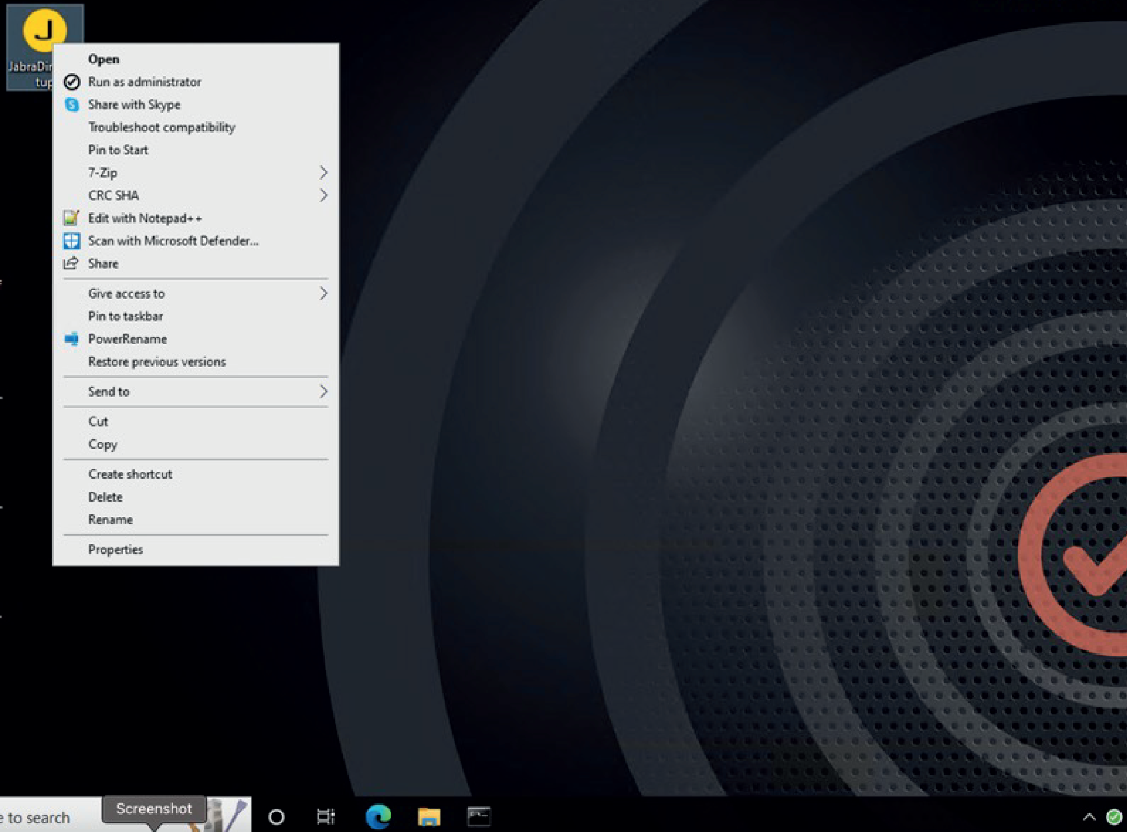Choose Create shortcut
1127x832 pixels.
point(196,474)
